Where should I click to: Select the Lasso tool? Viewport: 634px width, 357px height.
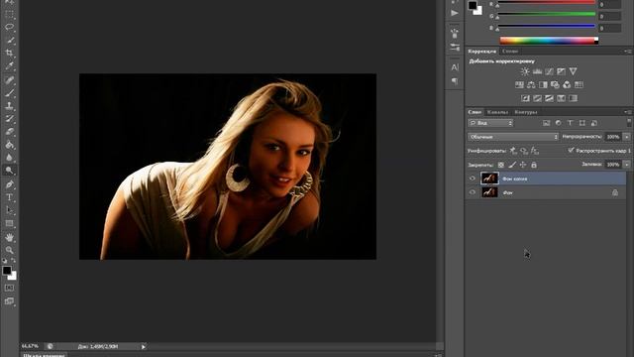click(9, 28)
